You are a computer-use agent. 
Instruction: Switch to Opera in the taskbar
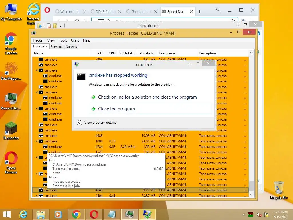click(94, 214)
